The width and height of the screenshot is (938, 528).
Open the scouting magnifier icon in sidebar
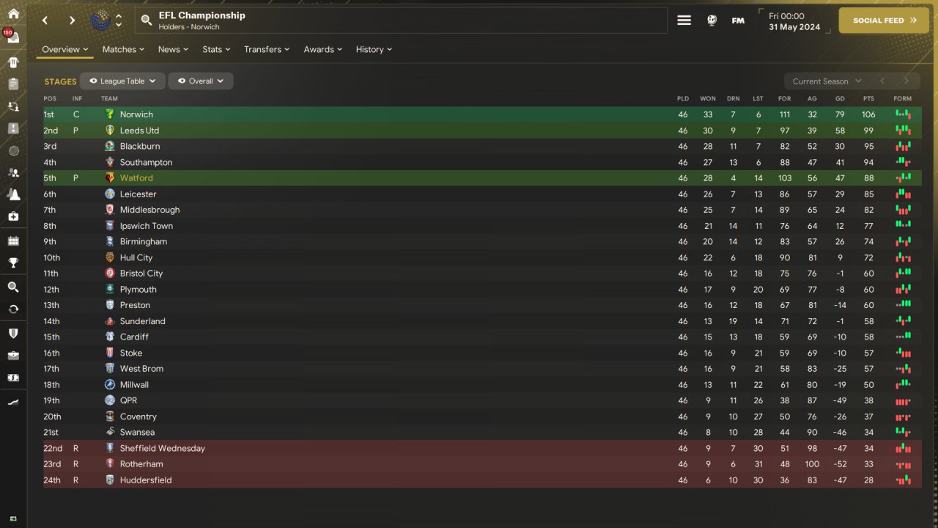(x=13, y=287)
